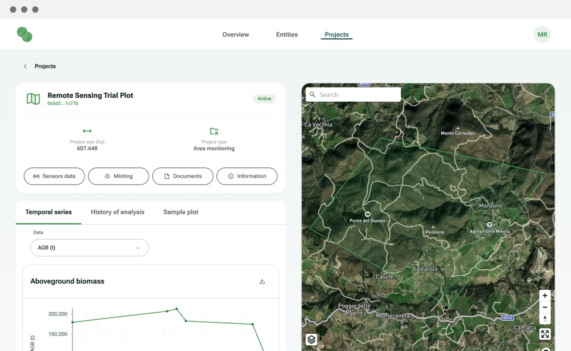Open Sensors data

coord(54,176)
